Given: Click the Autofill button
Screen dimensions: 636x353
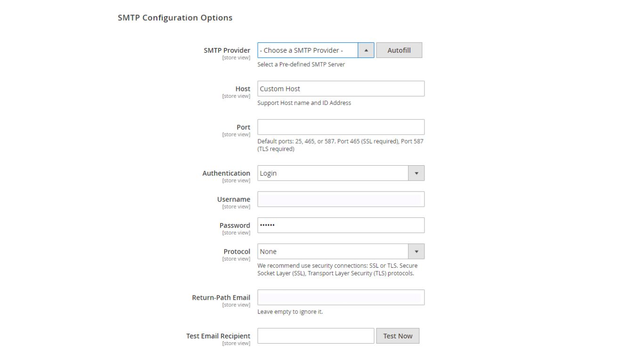Looking at the screenshot, I should 399,50.
